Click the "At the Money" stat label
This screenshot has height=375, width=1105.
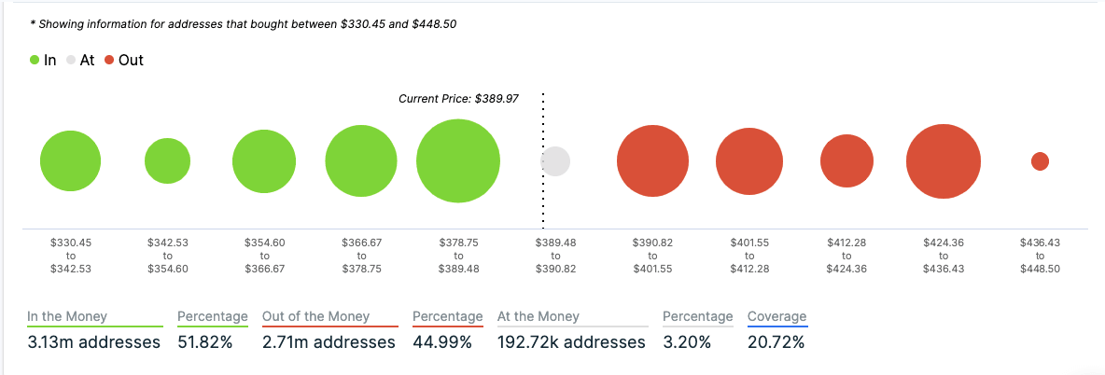point(539,316)
